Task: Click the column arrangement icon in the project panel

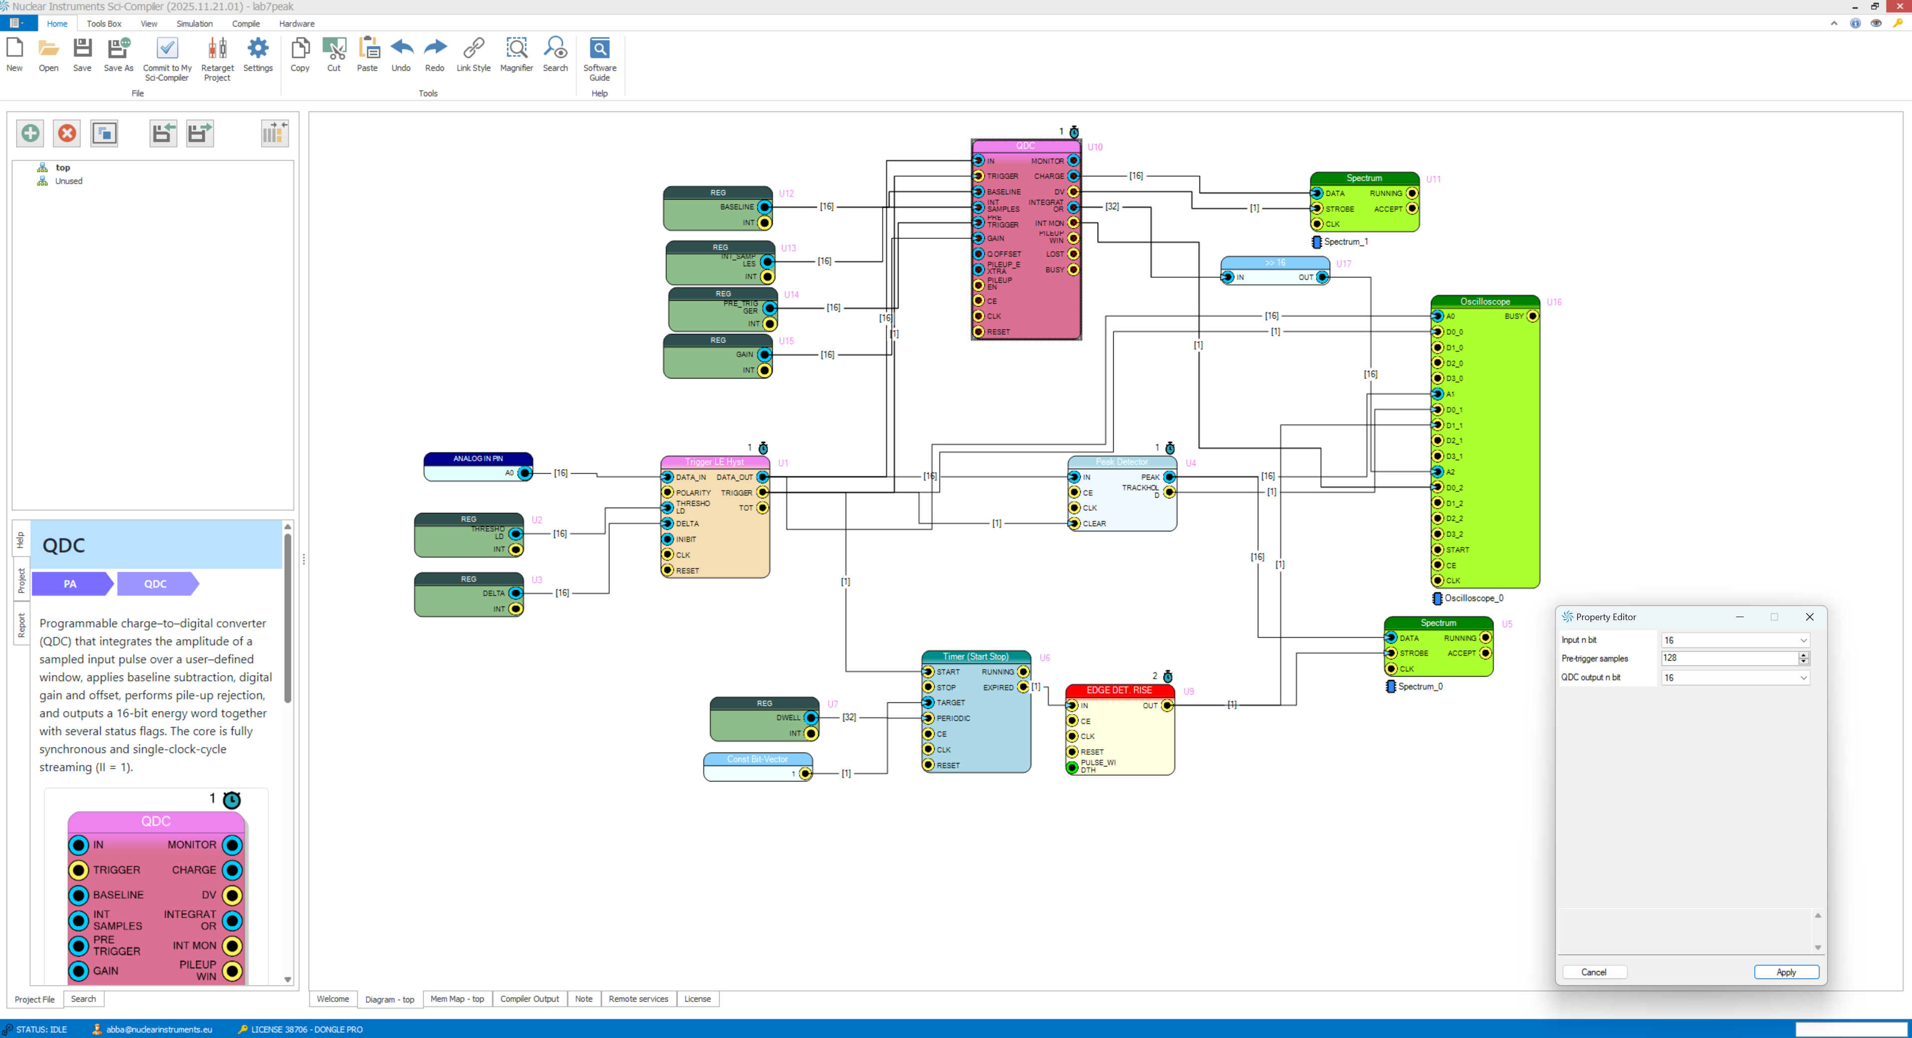Action: (275, 133)
